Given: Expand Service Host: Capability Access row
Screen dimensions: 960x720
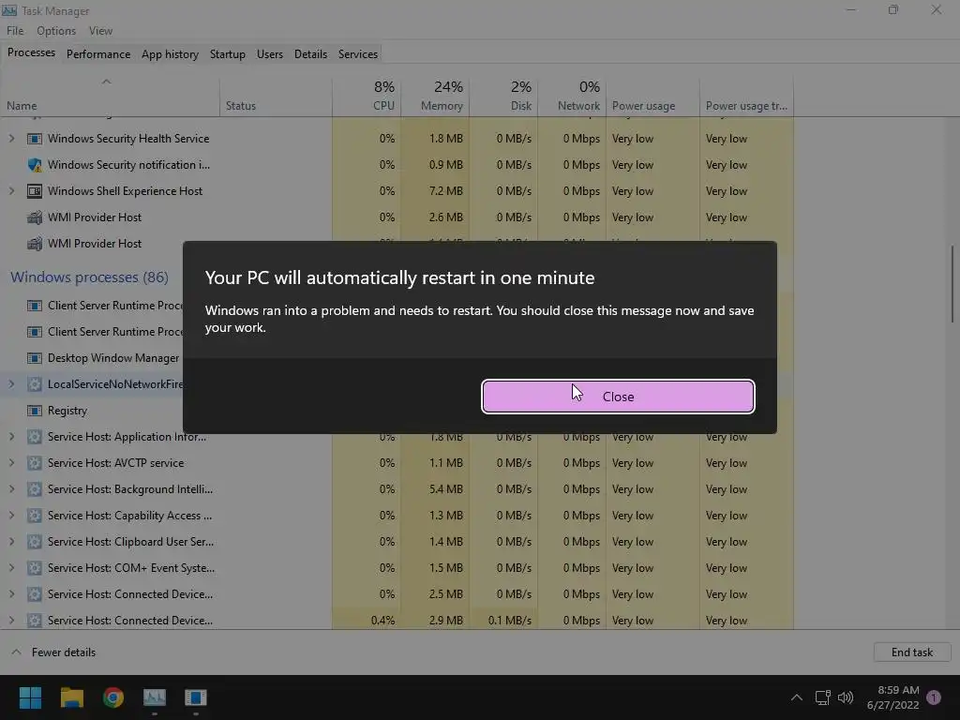Looking at the screenshot, I should (11, 516).
